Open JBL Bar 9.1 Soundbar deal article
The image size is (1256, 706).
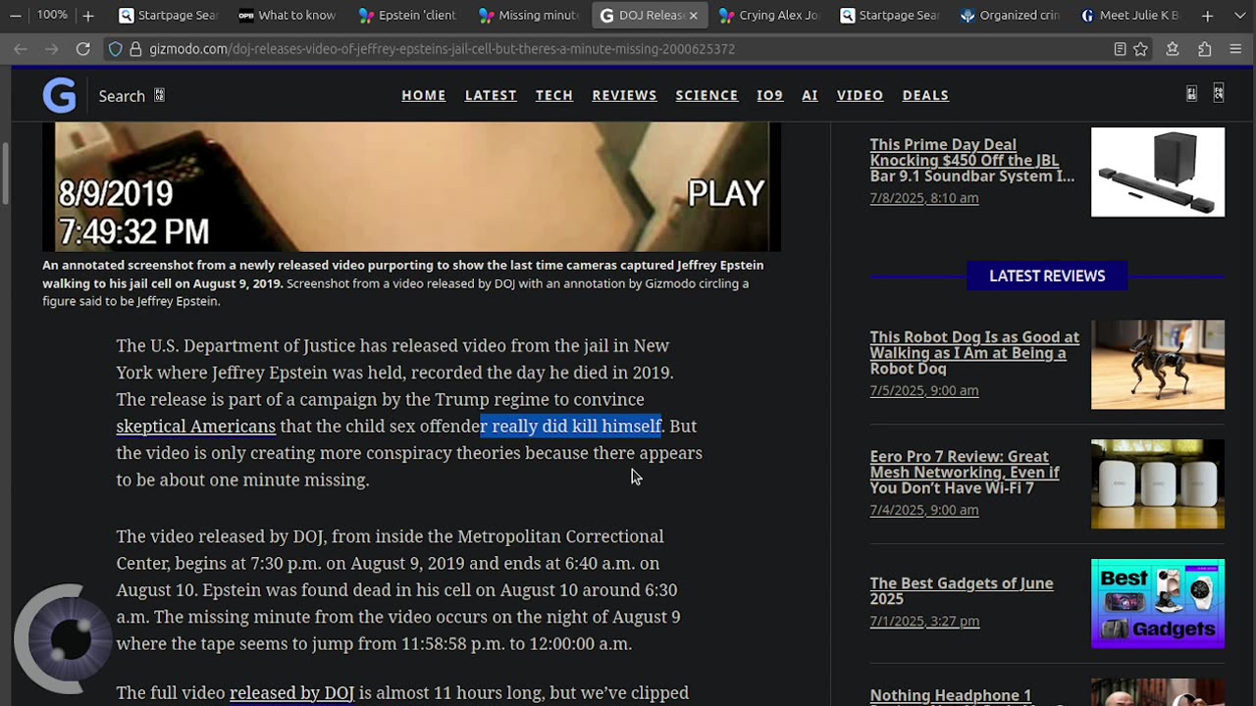972,160
